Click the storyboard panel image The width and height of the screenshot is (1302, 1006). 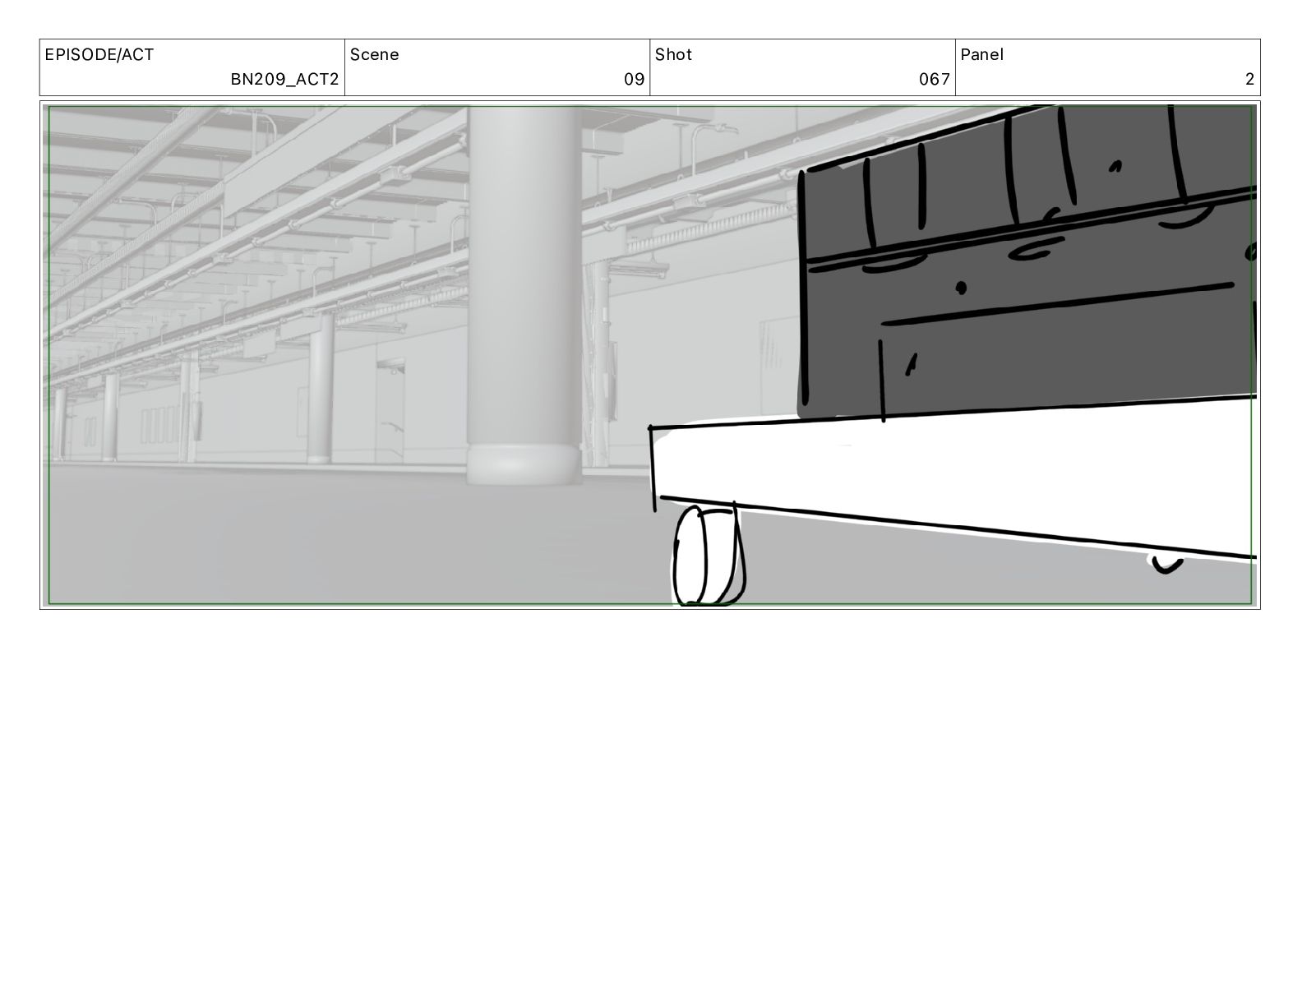(649, 355)
